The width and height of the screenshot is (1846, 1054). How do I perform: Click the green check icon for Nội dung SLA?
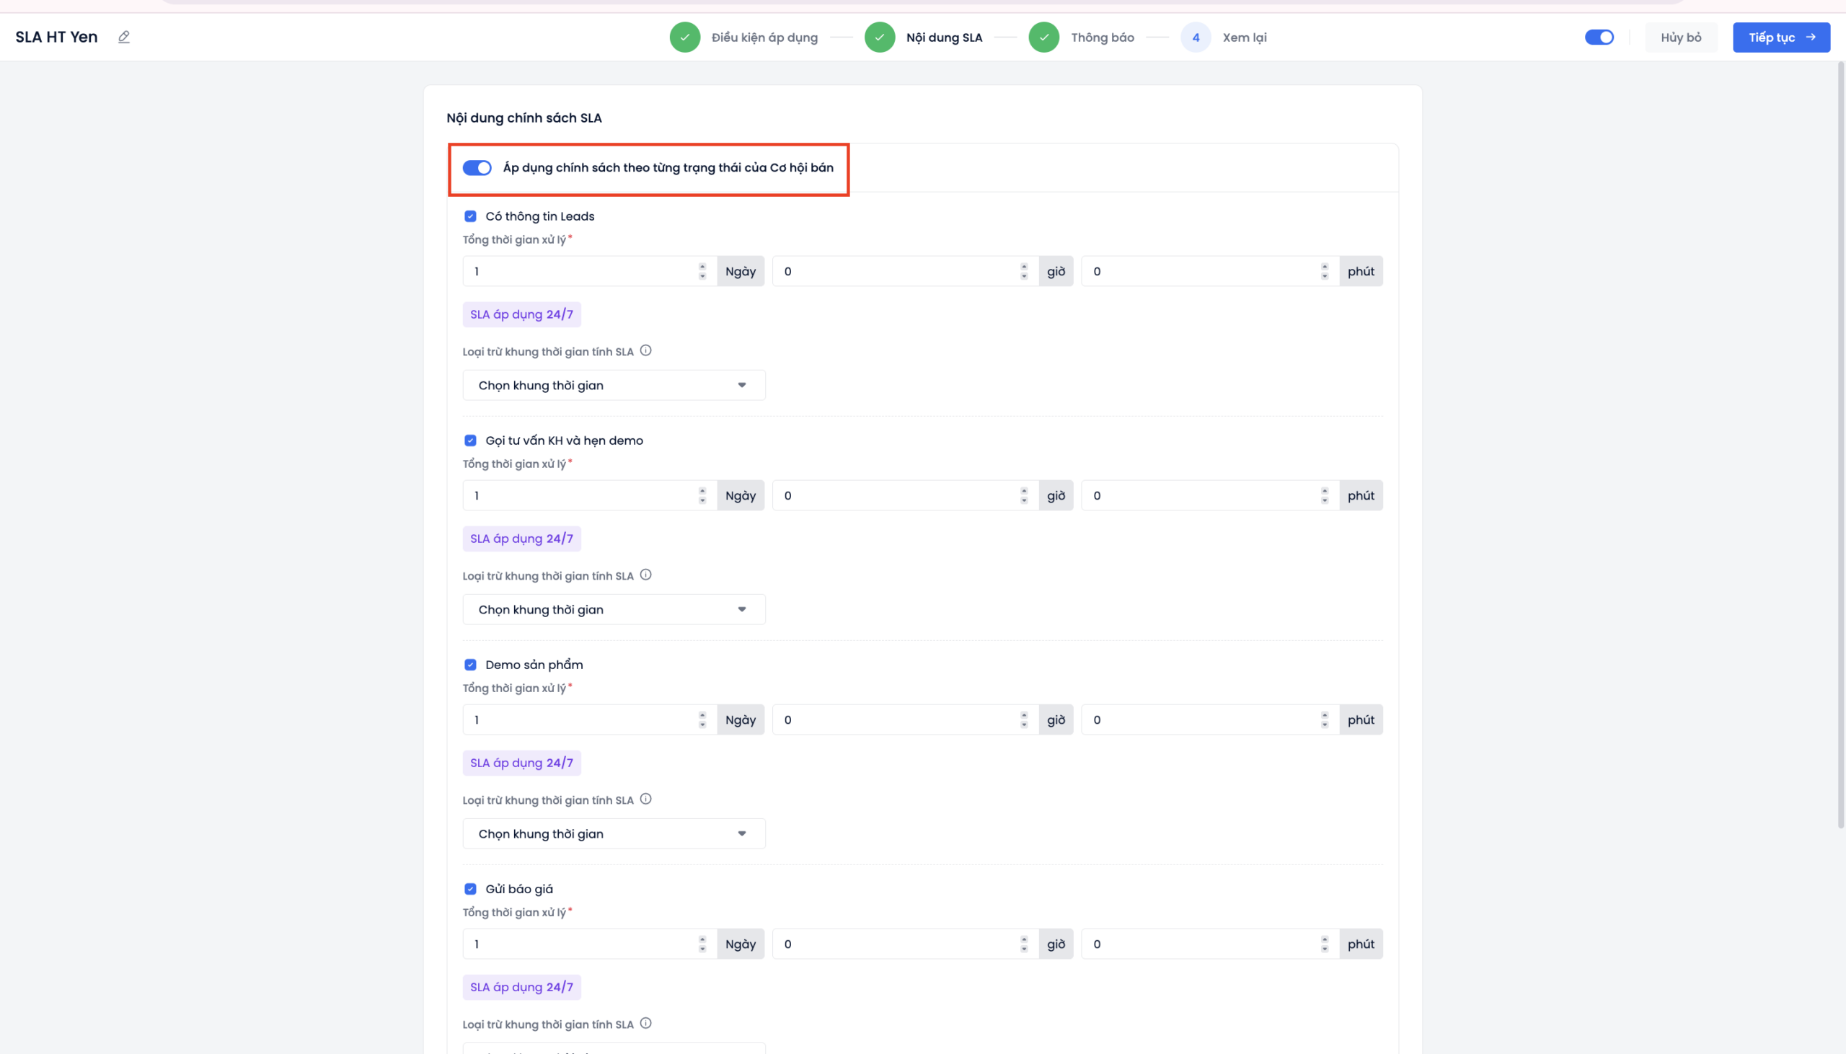click(879, 37)
